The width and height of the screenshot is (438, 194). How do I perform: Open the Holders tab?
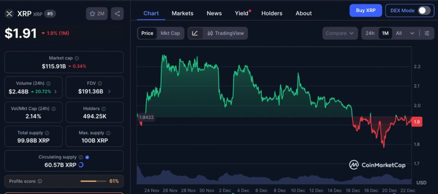coord(272,13)
